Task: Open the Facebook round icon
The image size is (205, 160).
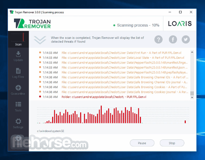Action: [x=173, y=39]
